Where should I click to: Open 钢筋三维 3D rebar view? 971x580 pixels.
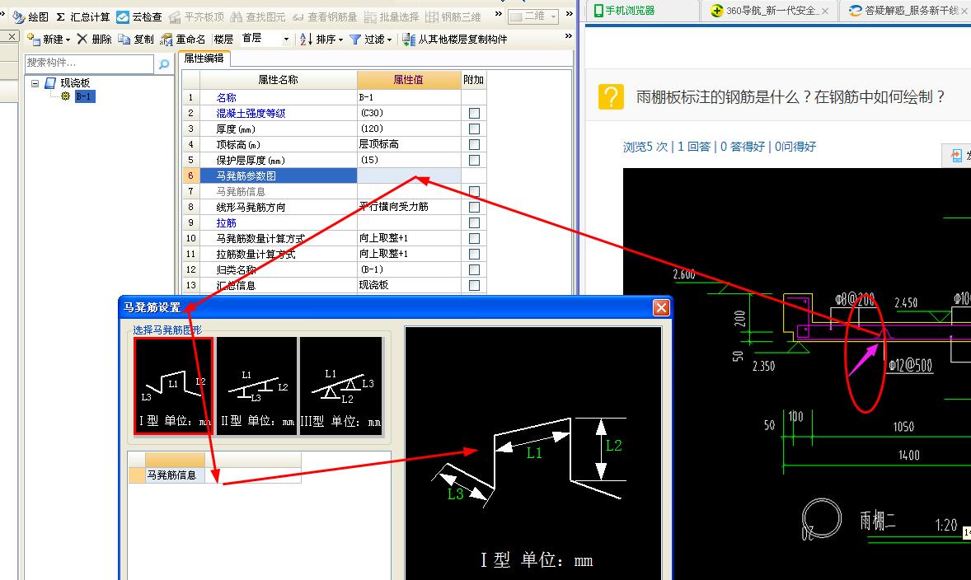[x=453, y=16]
